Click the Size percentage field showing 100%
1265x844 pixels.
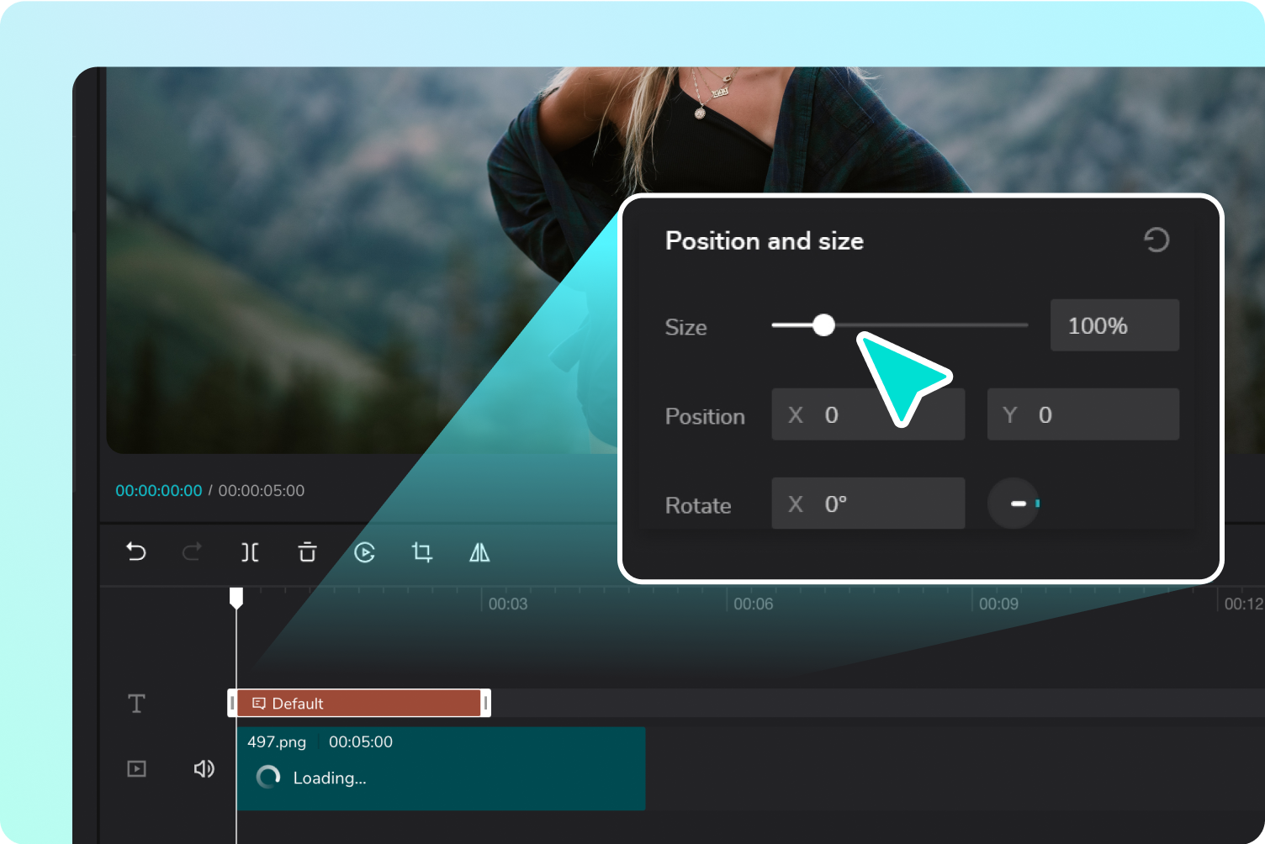click(x=1114, y=325)
